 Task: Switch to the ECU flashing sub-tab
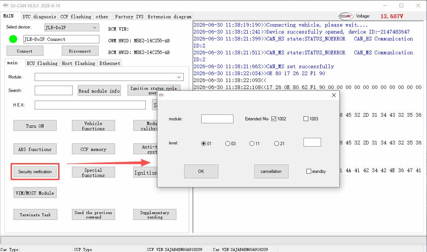tap(42, 63)
